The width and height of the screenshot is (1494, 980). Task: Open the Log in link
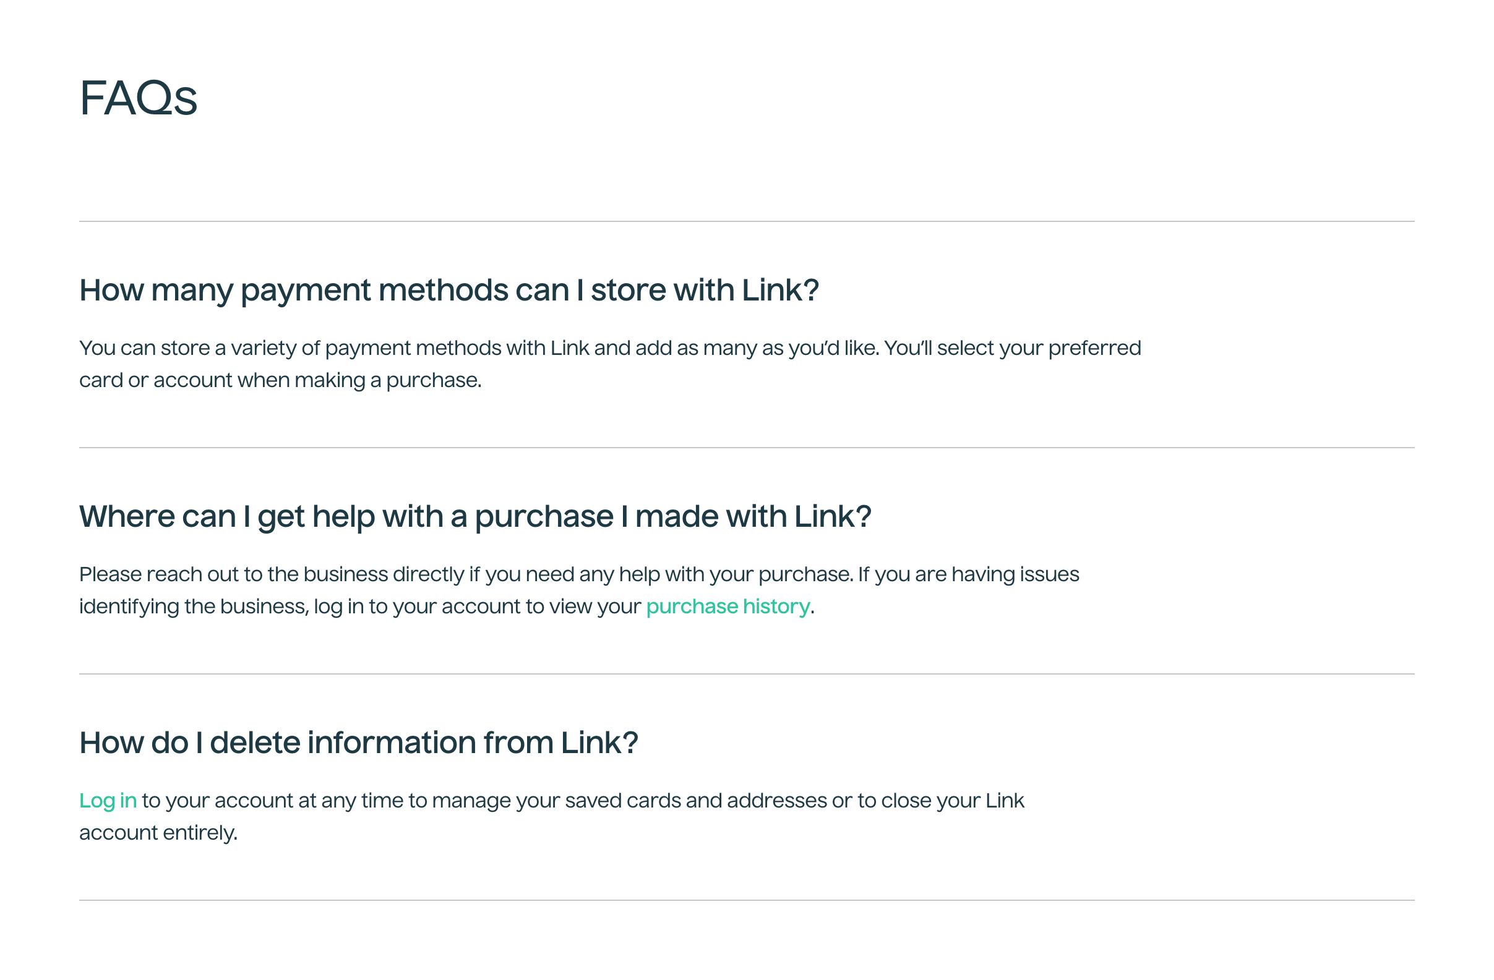(108, 800)
